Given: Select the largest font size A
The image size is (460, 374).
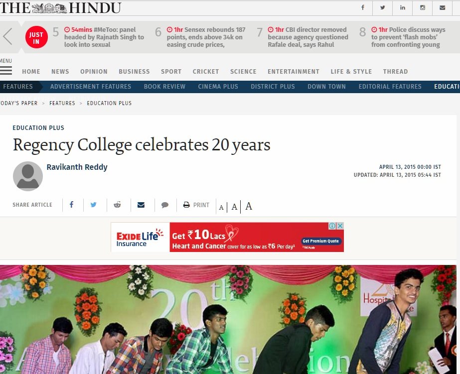Looking at the screenshot, I should [249, 206].
